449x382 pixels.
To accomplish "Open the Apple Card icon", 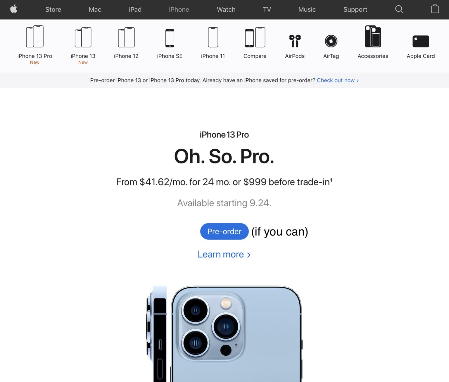I will click(421, 41).
